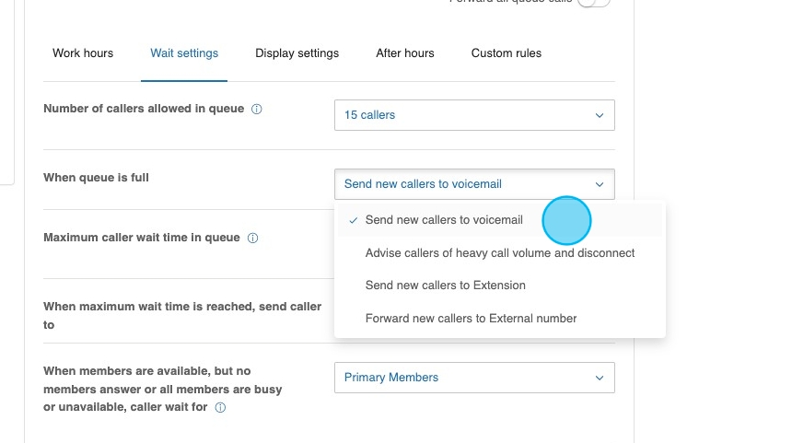
Task: Toggle the Forward all queue calls switch
Action: (593, 2)
